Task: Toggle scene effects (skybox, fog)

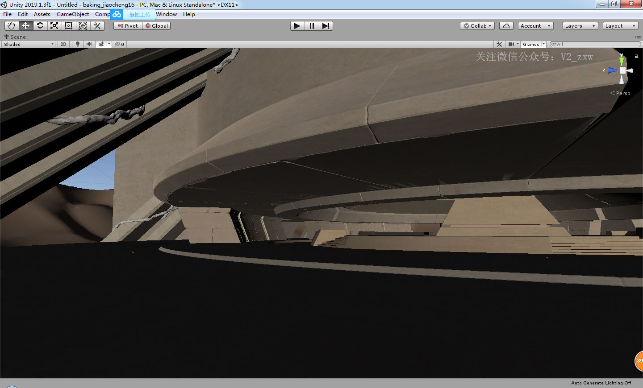Action: pyautogui.click(x=101, y=44)
